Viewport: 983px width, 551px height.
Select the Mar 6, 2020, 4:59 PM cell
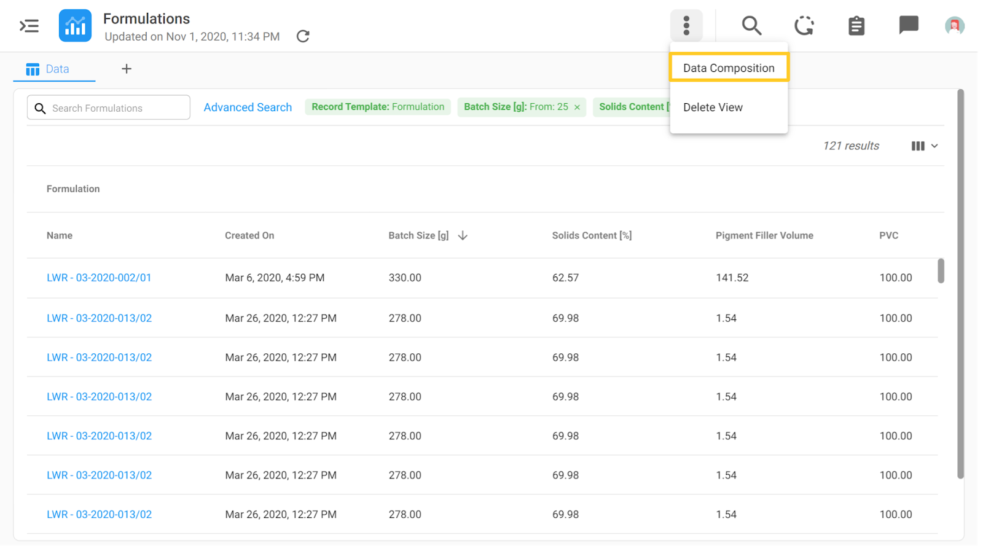(275, 278)
